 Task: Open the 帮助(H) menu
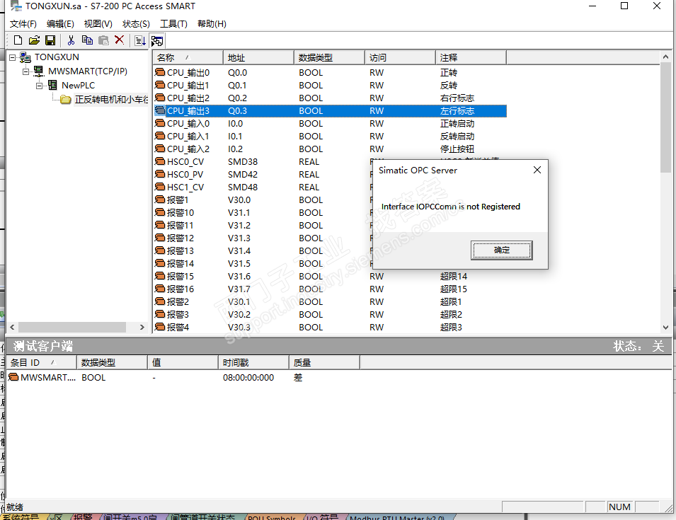(212, 23)
